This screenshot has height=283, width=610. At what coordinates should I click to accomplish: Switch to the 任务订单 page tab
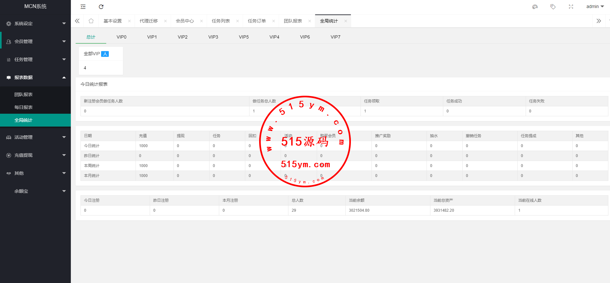(x=257, y=21)
